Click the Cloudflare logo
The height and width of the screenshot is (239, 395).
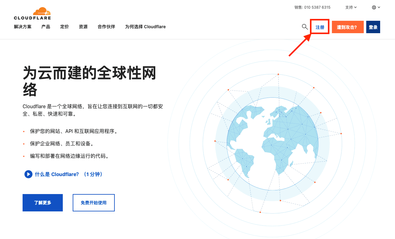click(x=32, y=14)
